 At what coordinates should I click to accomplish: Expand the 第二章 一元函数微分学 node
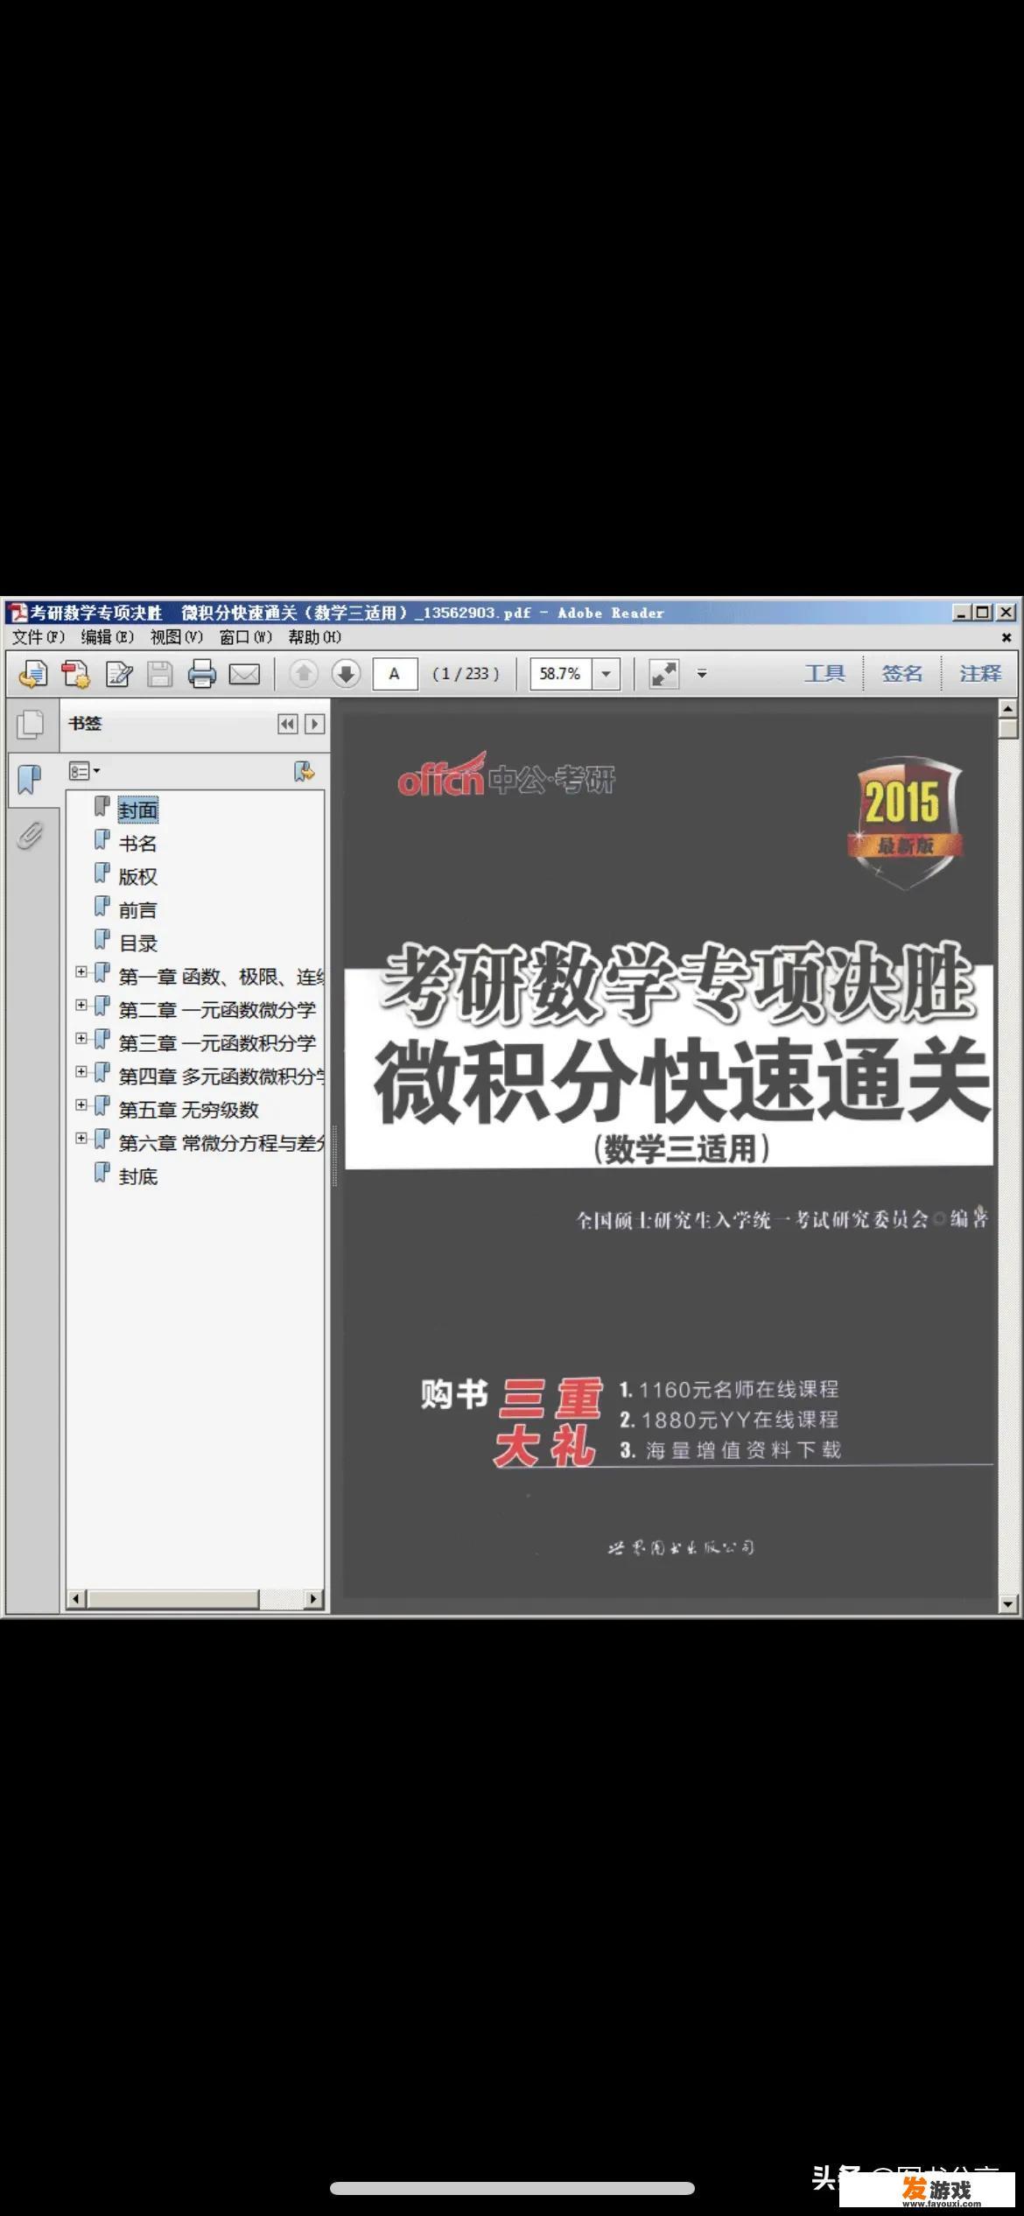pyautogui.click(x=81, y=1005)
